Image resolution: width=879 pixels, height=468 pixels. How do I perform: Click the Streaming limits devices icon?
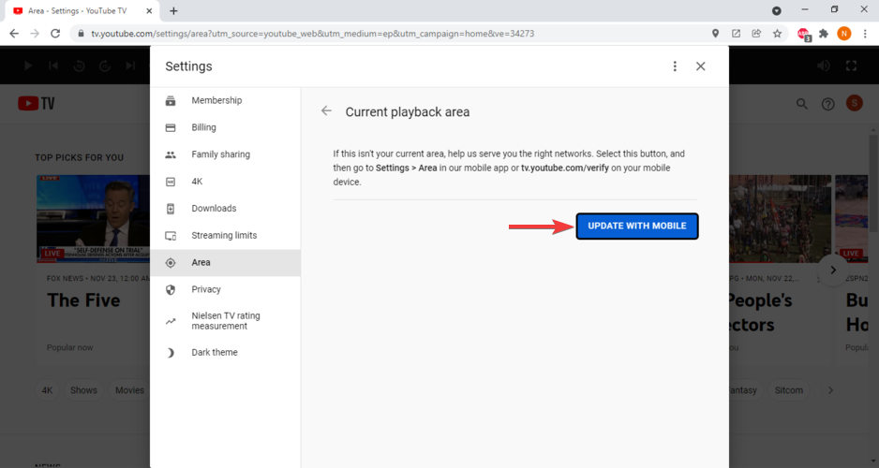pyautogui.click(x=171, y=236)
